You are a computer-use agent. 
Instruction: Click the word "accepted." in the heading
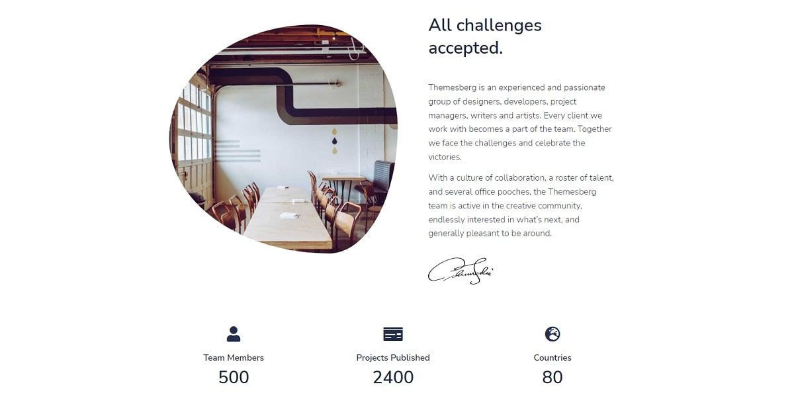(x=466, y=48)
